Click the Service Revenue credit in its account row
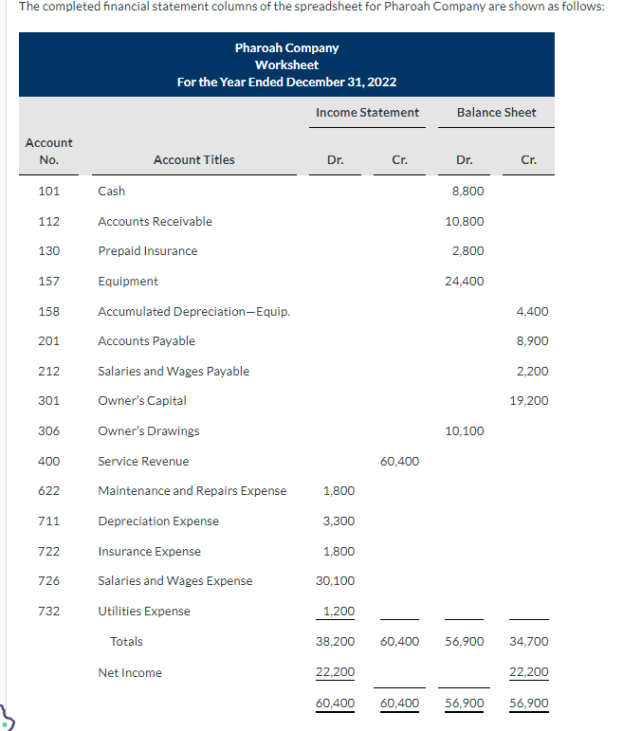Image resolution: width=641 pixels, height=731 pixels. (399, 461)
